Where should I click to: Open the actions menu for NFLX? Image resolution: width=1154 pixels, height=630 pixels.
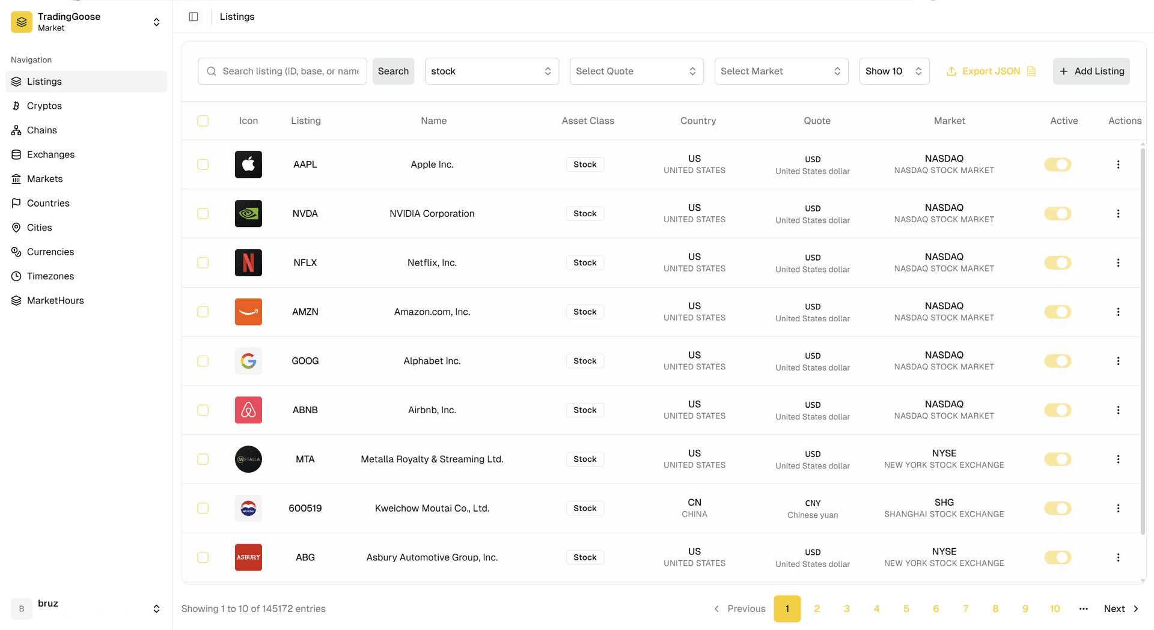pyautogui.click(x=1118, y=262)
